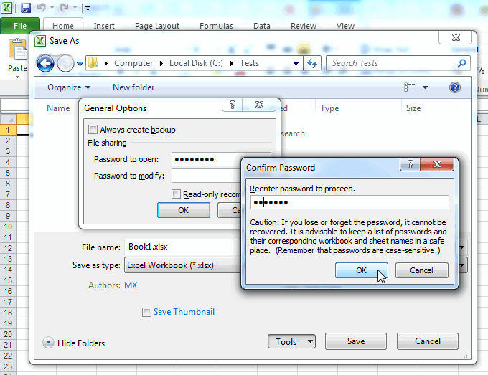Click the question mark in General Options

[x=232, y=105]
